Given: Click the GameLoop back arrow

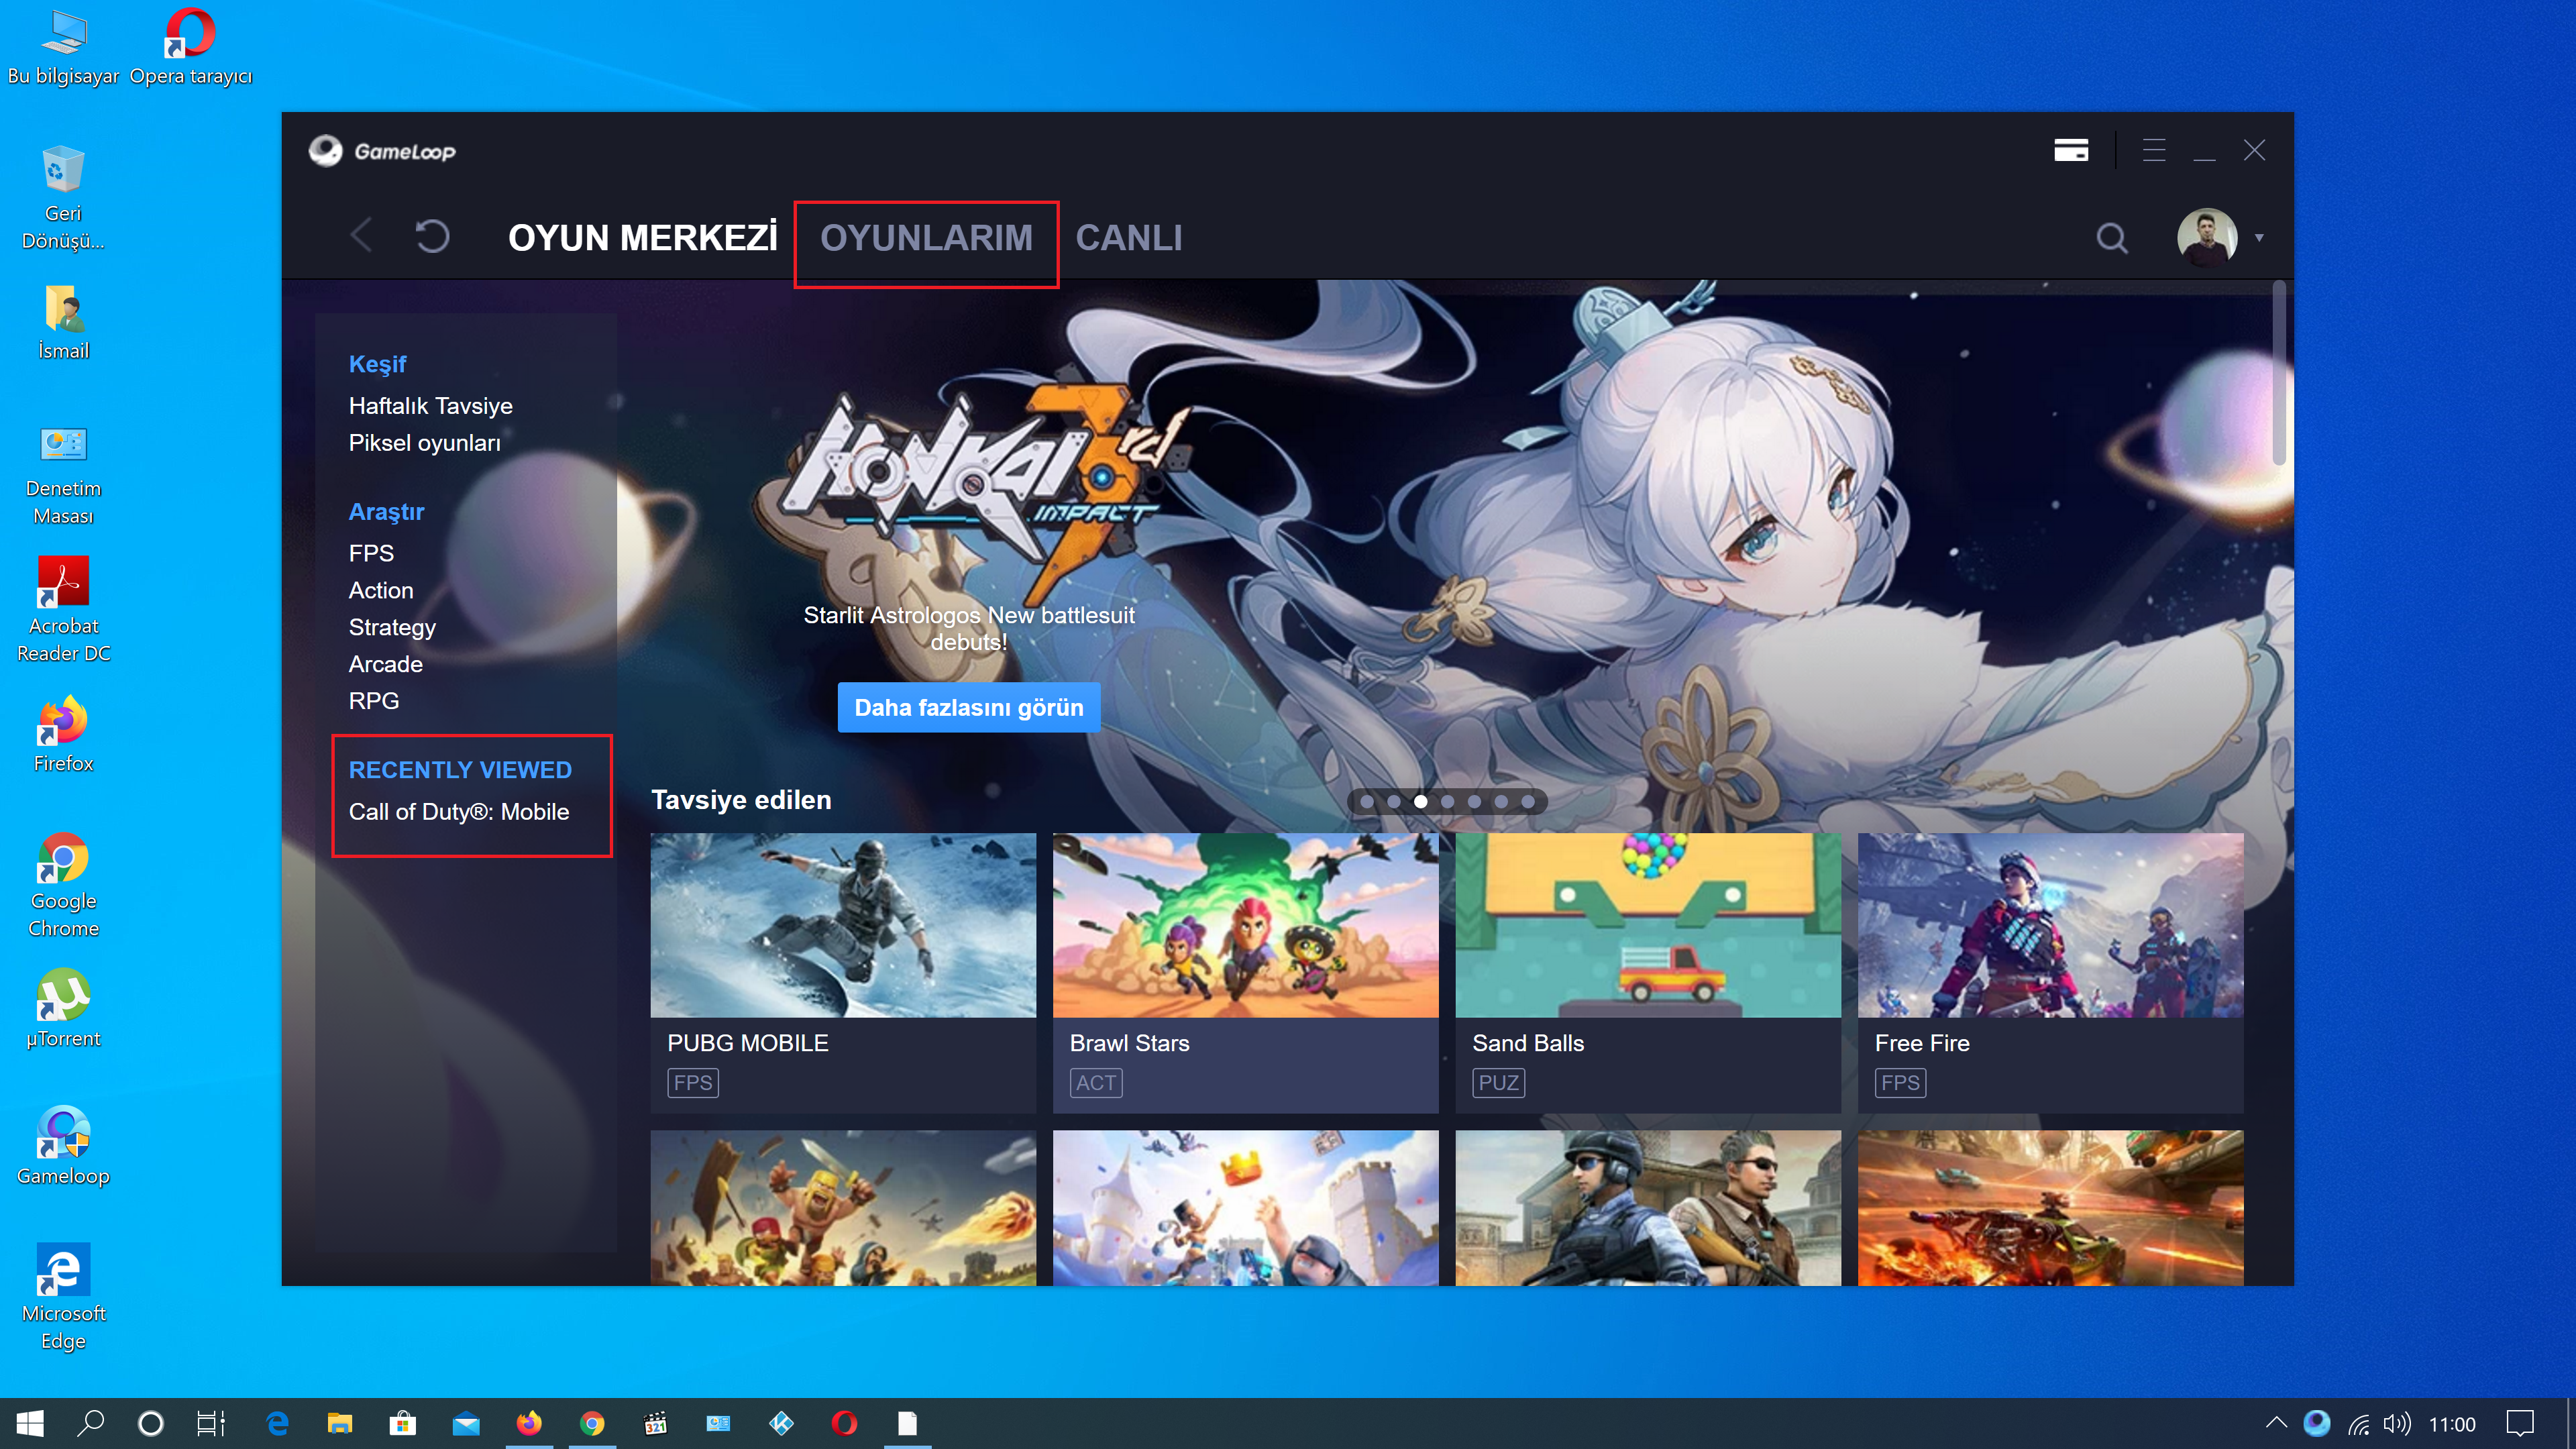Looking at the screenshot, I should pyautogui.click(x=361, y=237).
